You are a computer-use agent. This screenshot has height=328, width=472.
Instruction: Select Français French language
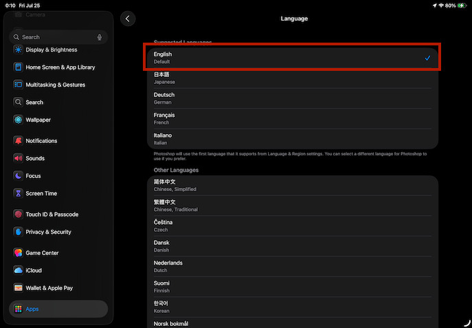coord(292,118)
